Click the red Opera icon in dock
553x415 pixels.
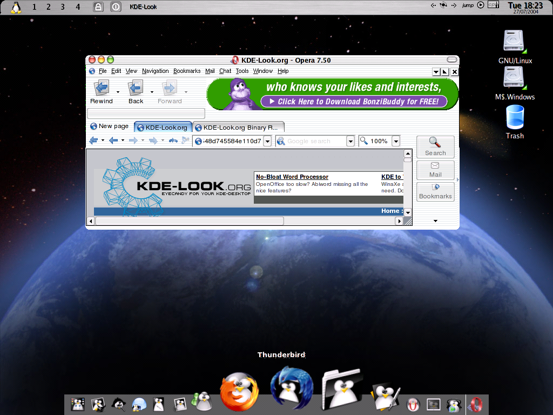point(476,404)
